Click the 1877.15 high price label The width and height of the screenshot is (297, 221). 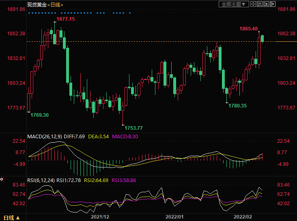pyautogui.click(x=66, y=19)
